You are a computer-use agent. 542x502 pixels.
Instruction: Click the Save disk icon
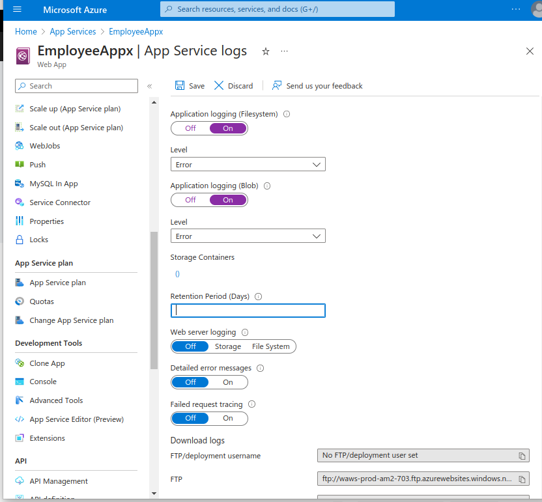(x=179, y=85)
